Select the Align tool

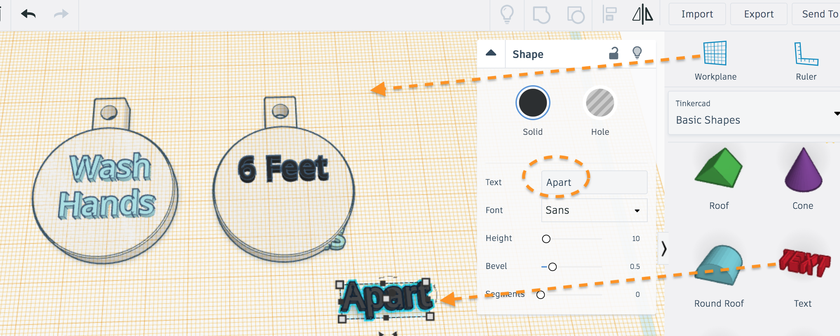[x=609, y=14]
